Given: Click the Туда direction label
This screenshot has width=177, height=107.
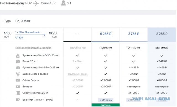Looking at the screenshot, I should (7, 21).
